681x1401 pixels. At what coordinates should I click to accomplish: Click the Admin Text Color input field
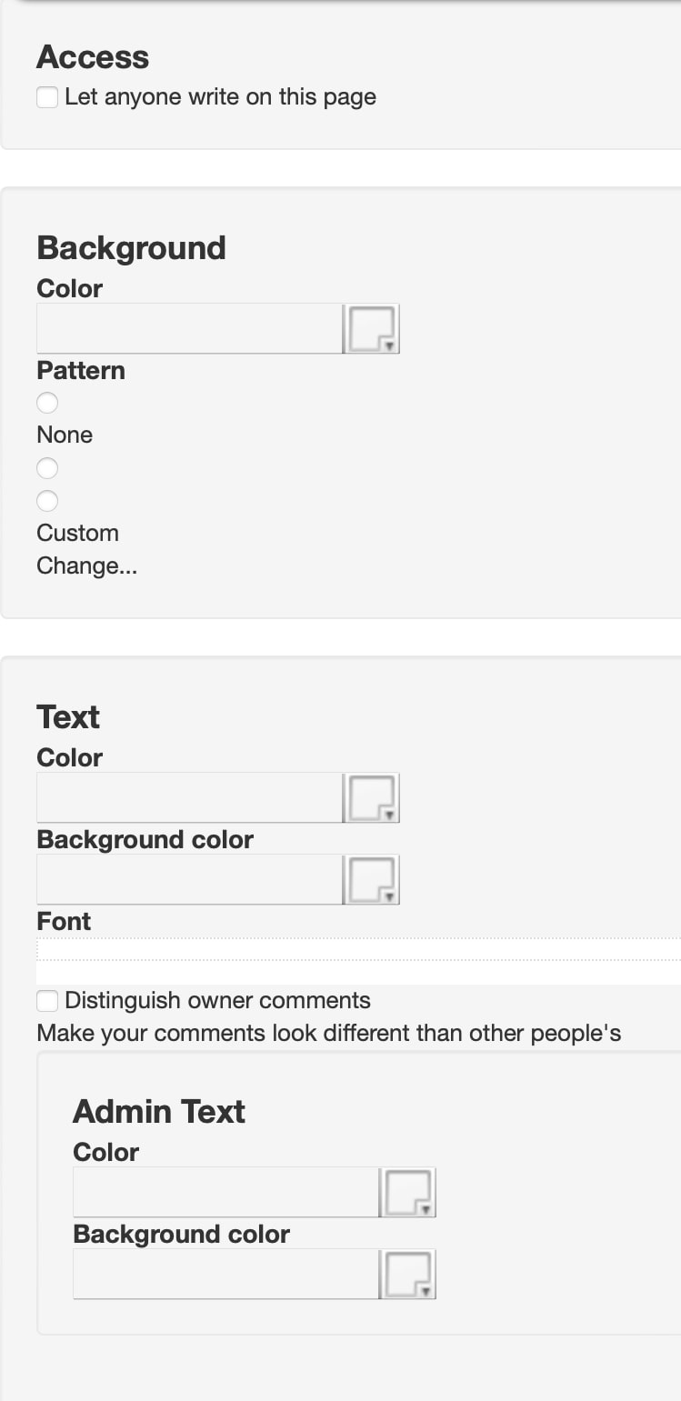pos(225,1192)
